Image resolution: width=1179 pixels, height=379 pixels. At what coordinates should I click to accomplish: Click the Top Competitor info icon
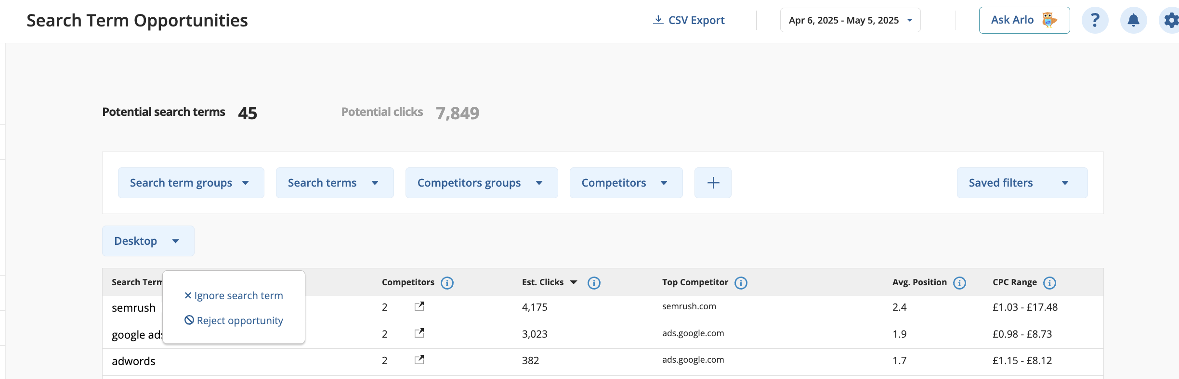coord(741,283)
